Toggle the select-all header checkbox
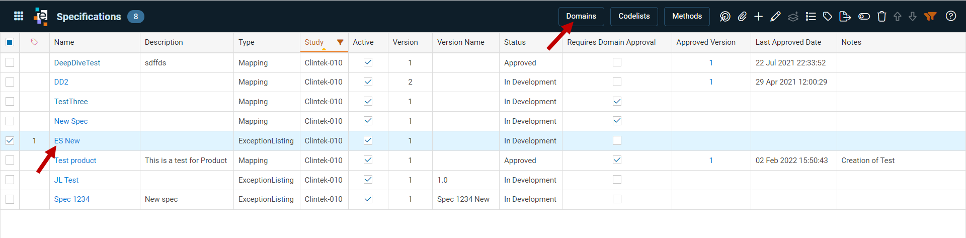The height and width of the screenshot is (238, 966). [x=10, y=42]
